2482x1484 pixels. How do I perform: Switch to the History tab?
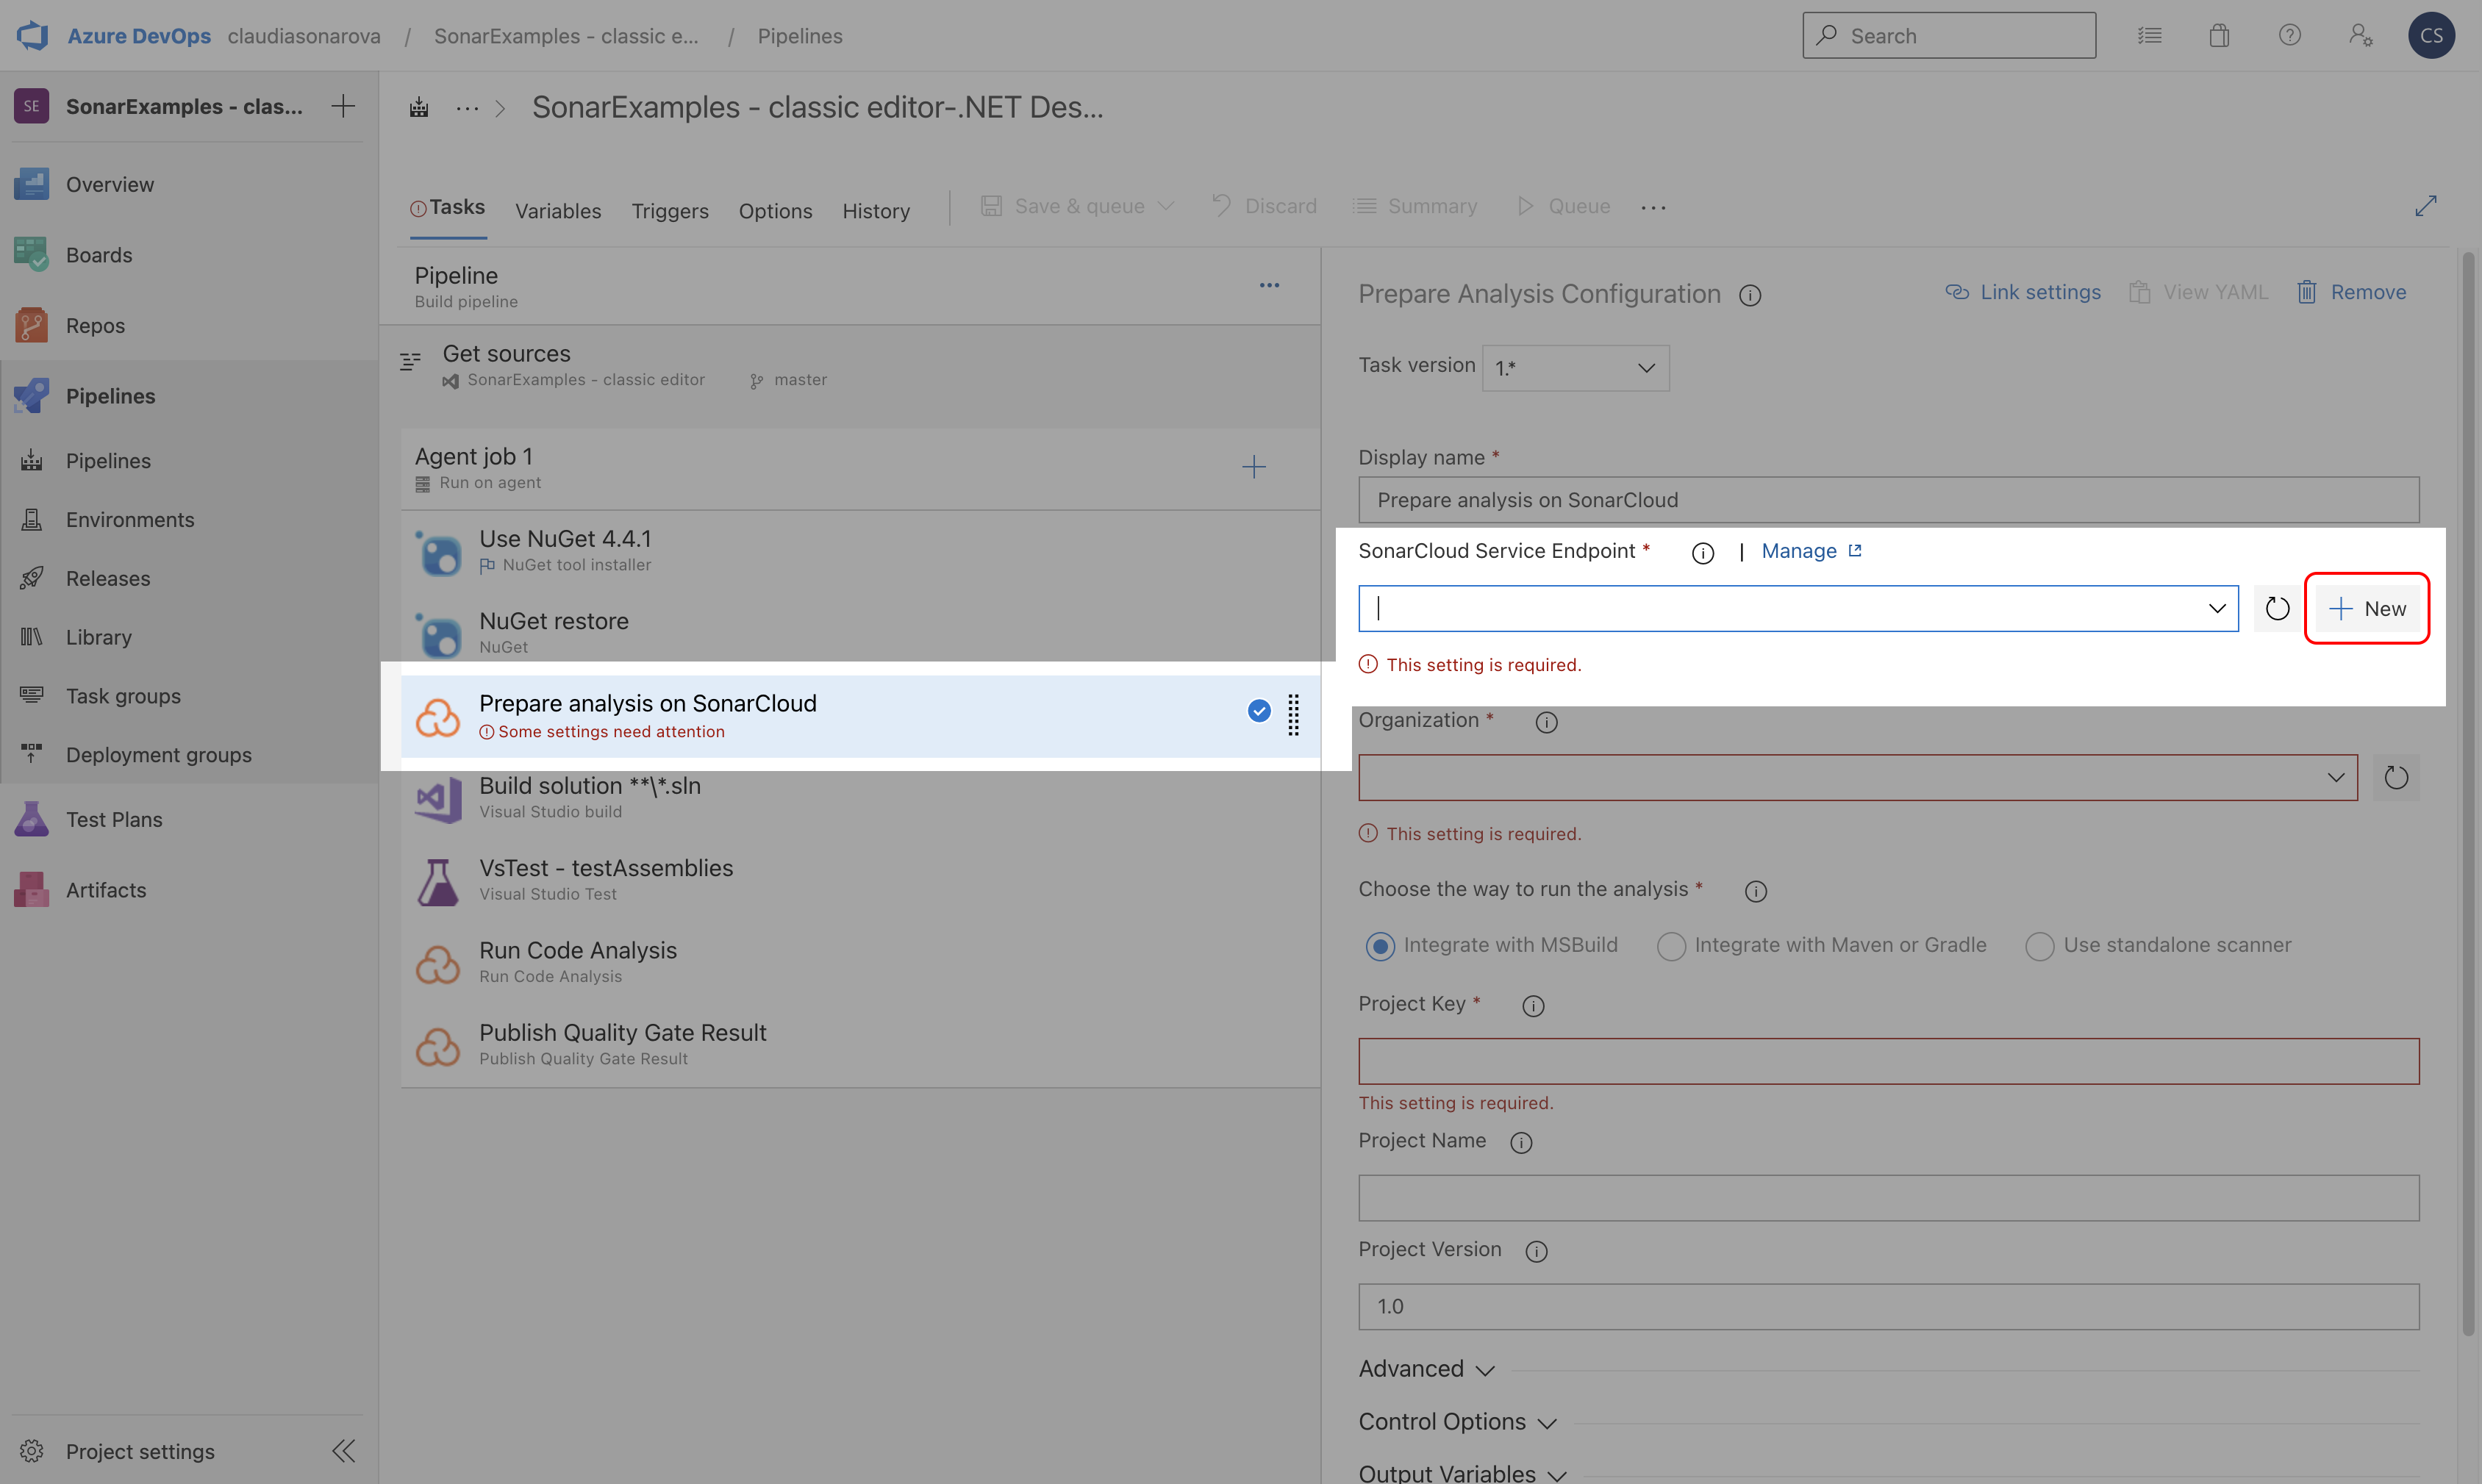876,211
